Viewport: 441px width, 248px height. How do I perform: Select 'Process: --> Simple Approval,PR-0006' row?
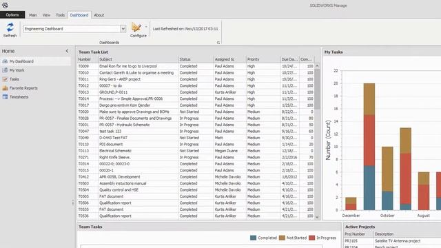[196, 99]
